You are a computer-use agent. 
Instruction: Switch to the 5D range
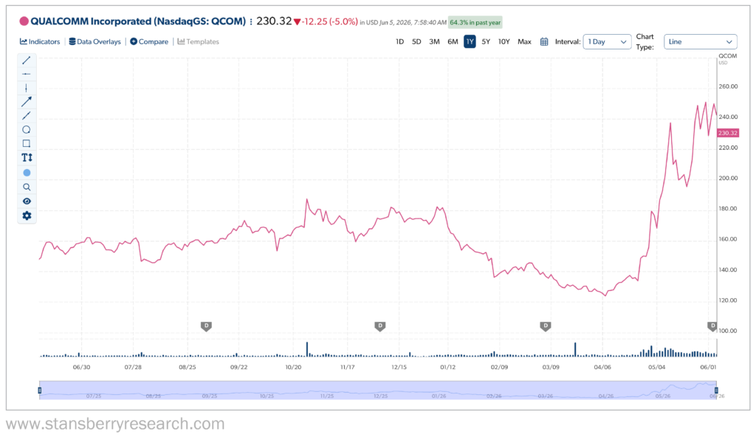coord(416,42)
